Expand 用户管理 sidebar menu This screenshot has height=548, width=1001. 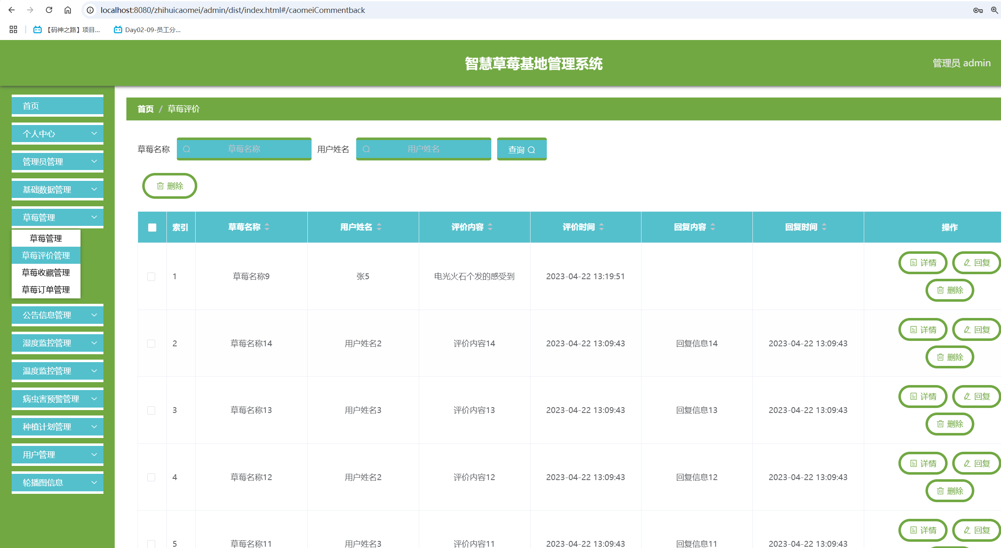(x=58, y=455)
